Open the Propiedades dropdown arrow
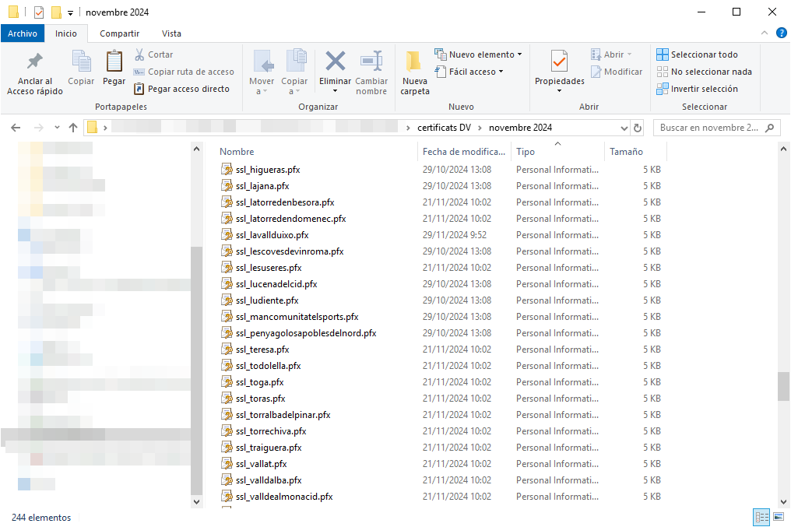The height and width of the screenshot is (527, 791). pos(560,91)
